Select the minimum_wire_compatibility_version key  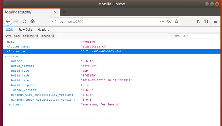pyautogui.click(x=42, y=95)
